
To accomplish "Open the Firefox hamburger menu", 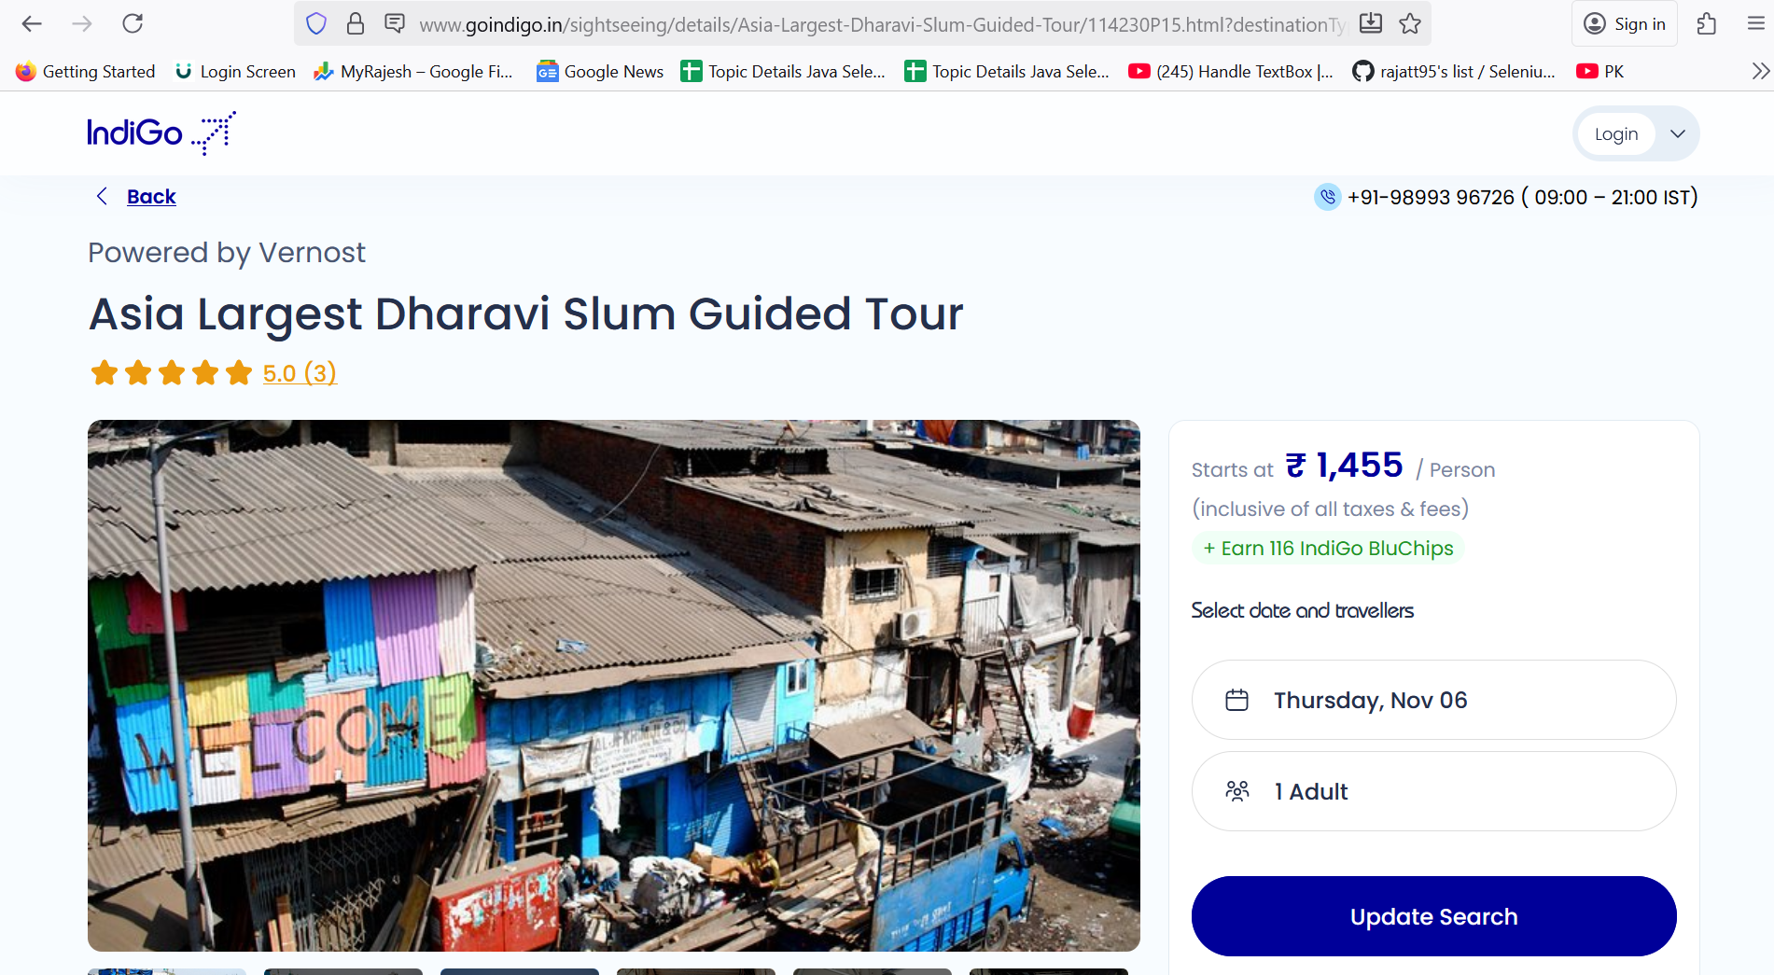I will pos(1755,23).
